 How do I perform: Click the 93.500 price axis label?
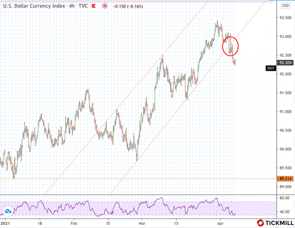coord(286,17)
